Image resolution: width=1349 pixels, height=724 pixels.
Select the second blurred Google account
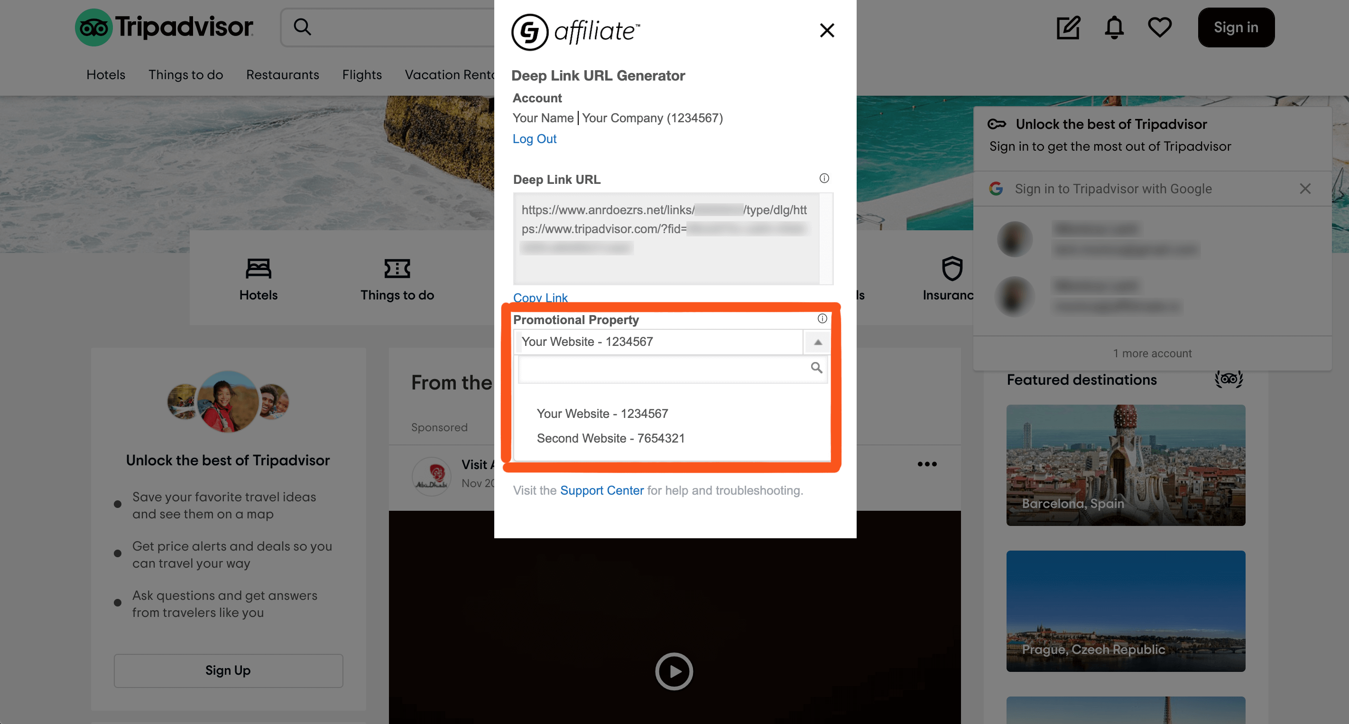click(1152, 296)
